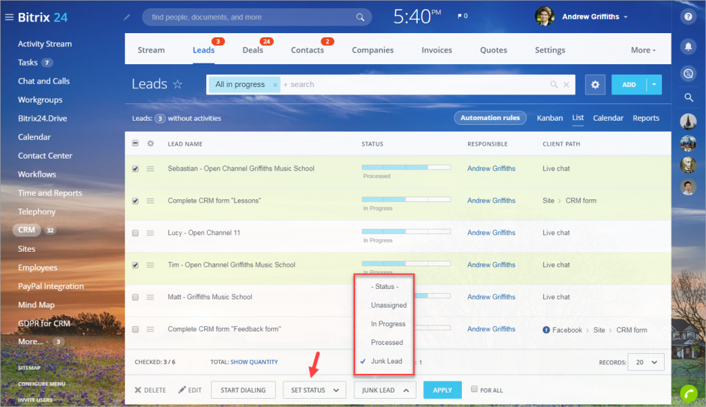Click the search magnifier in top bar
The height and width of the screenshot is (407, 706).
[360, 17]
